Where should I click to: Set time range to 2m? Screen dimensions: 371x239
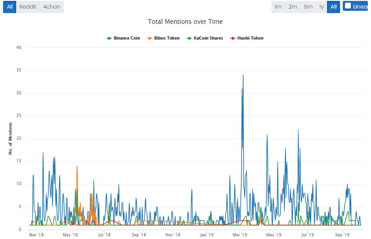coord(292,7)
